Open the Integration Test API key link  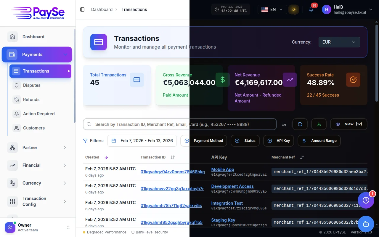[227, 203]
